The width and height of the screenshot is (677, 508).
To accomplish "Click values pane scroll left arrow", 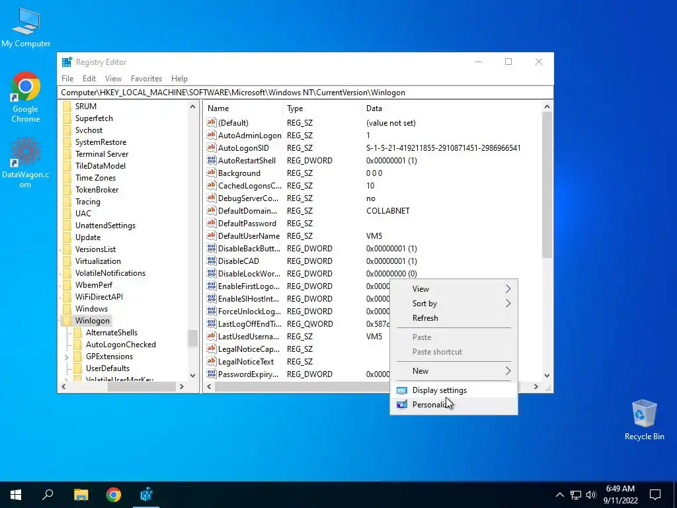I will (x=209, y=386).
